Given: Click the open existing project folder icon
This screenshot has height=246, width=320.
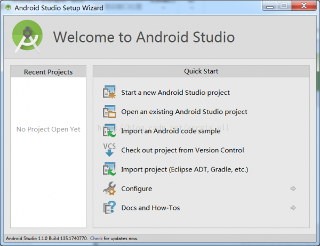Looking at the screenshot, I should (x=109, y=111).
